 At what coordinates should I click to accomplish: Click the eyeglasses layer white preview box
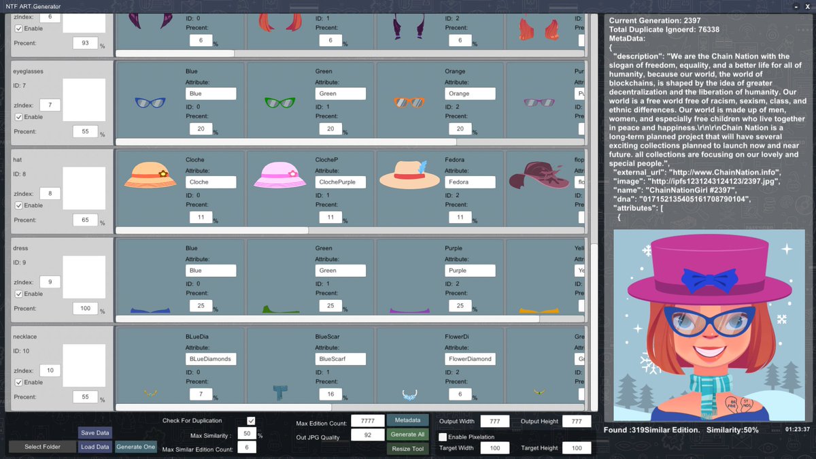click(x=84, y=100)
